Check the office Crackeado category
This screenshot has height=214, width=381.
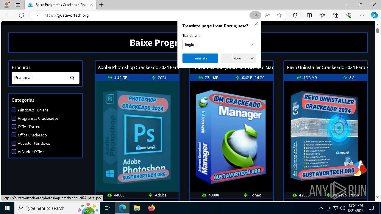click(x=14, y=135)
